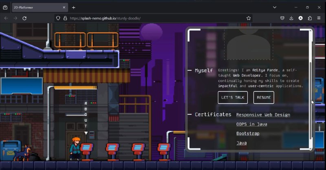This screenshot has width=326, height=170.
Task: Go back to the previous page
Action: coord(6,18)
